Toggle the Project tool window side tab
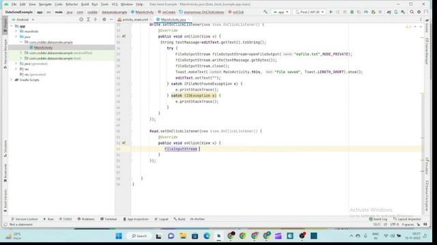The height and width of the screenshot is (245, 437). point(5,26)
